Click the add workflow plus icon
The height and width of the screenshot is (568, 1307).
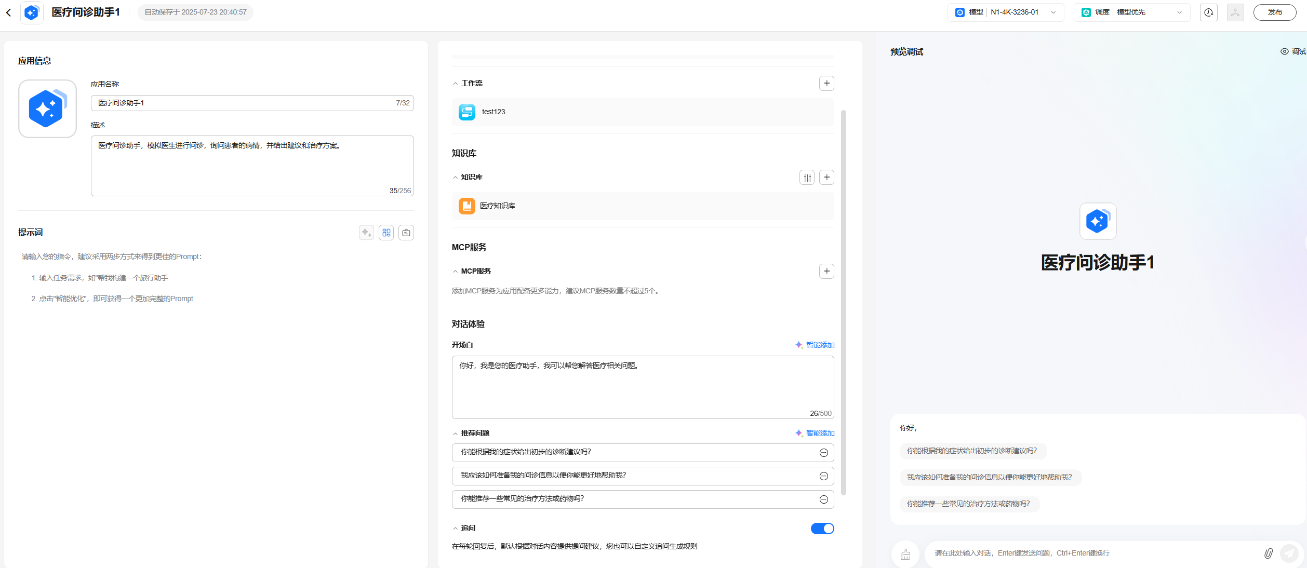coord(826,83)
